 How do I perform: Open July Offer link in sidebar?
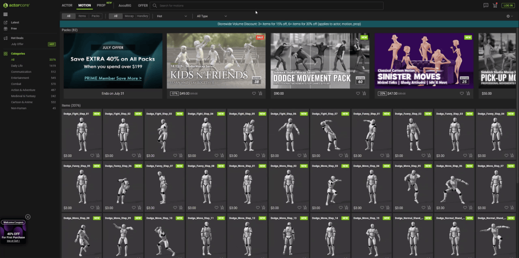coord(17,44)
